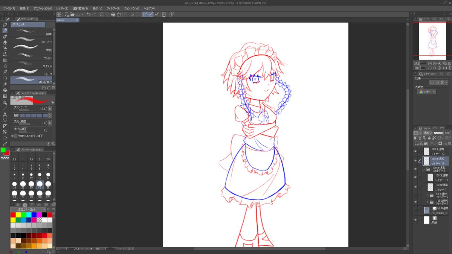This screenshot has width=452, height=254.
Task: Select the Eyedropper tool
Action: click(5, 143)
